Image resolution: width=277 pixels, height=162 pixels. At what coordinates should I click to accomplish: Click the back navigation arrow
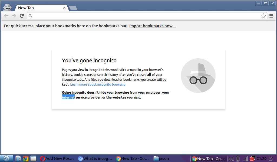(x=6, y=16)
